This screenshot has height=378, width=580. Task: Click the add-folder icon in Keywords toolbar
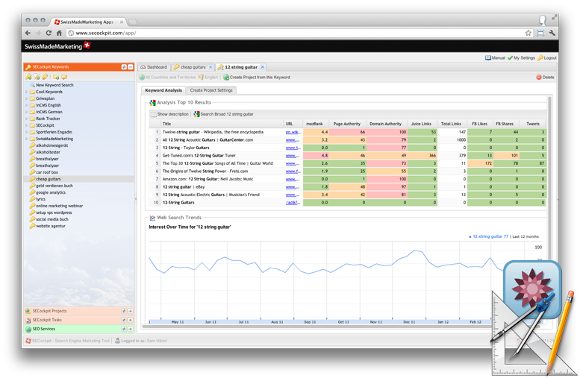click(x=56, y=77)
